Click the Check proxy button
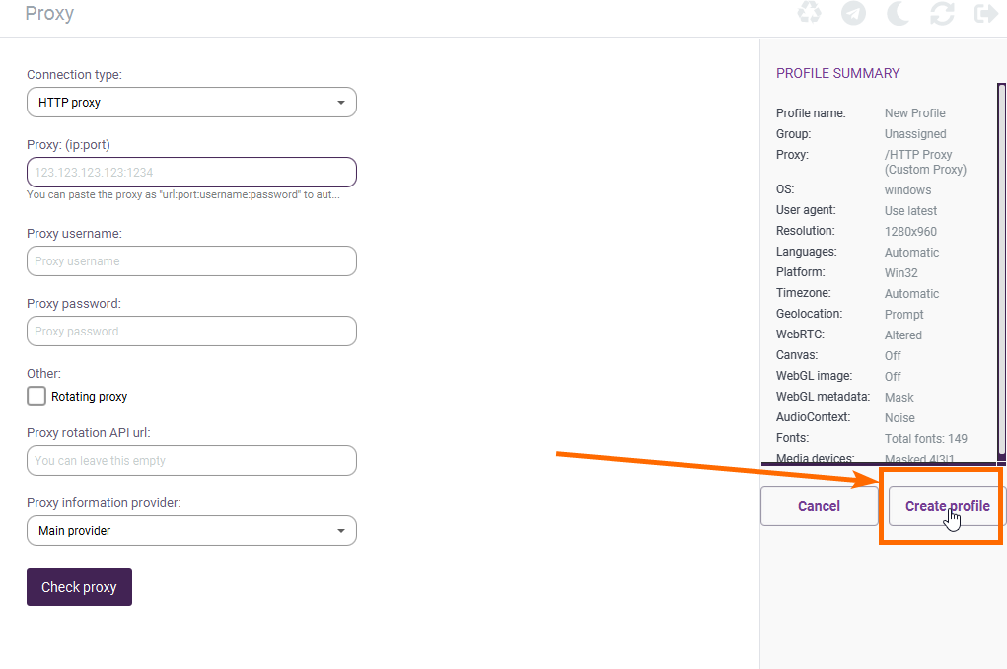1007x669 pixels. [79, 587]
